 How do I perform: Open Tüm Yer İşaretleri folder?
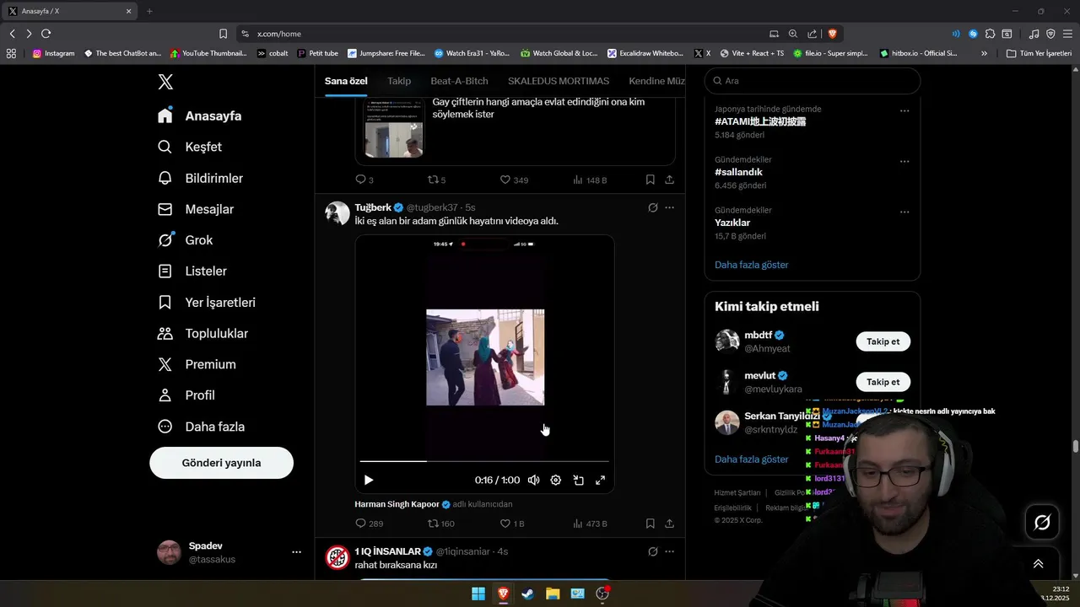click(x=1039, y=53)
